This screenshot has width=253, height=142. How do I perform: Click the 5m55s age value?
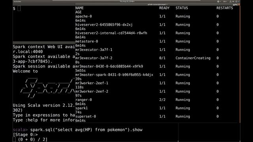point(80,71)
